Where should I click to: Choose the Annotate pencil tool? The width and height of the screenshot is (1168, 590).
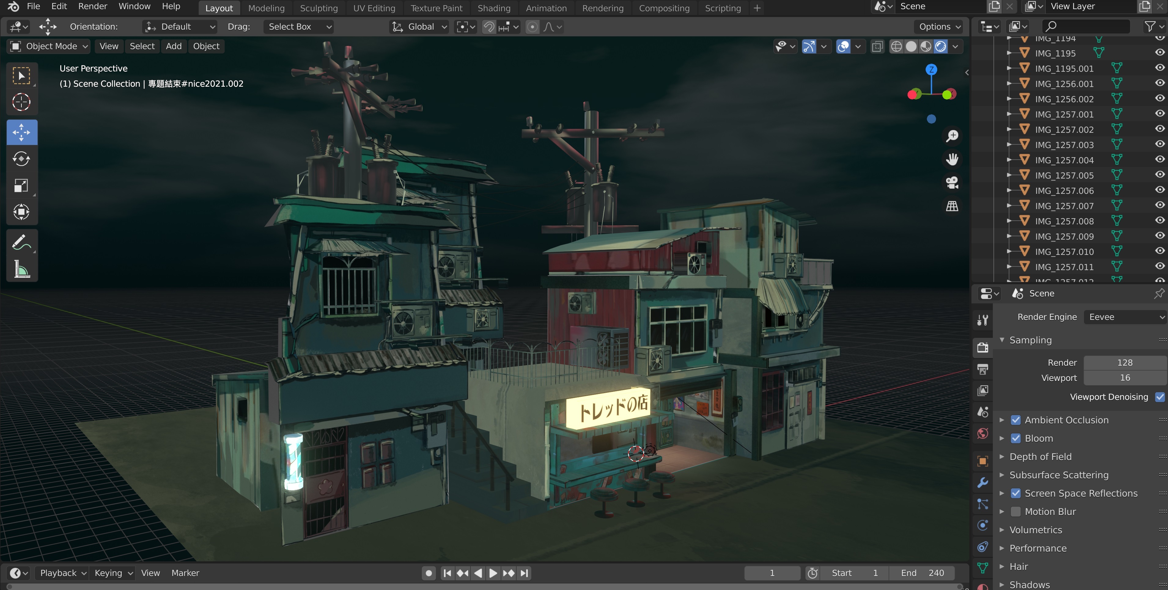(21, 243)
